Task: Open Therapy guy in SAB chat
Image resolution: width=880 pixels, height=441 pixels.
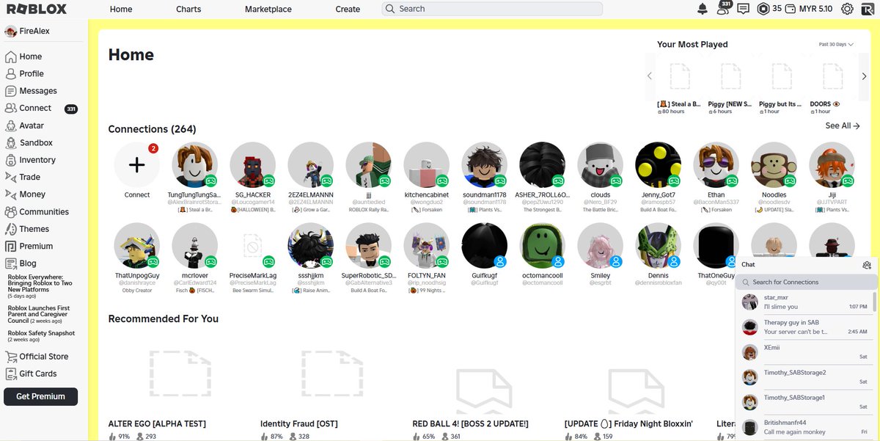Action: pos(804,327)
